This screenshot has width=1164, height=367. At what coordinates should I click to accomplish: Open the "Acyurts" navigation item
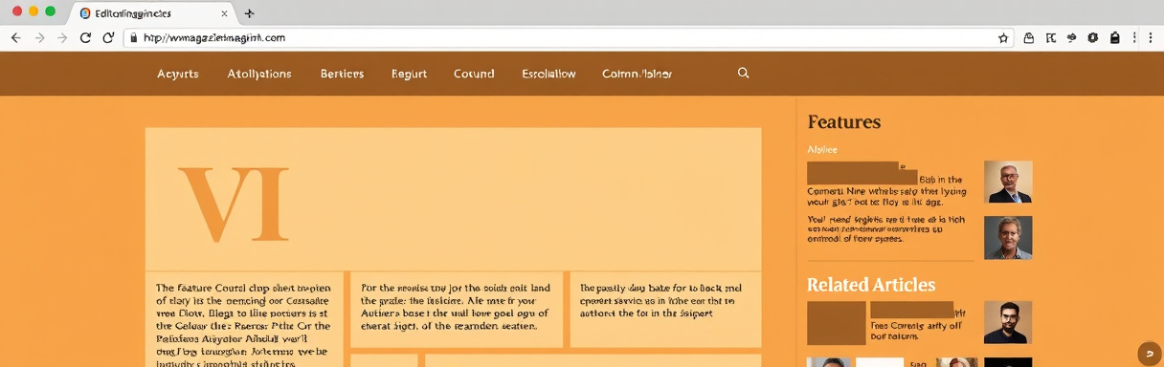point(178,74)
